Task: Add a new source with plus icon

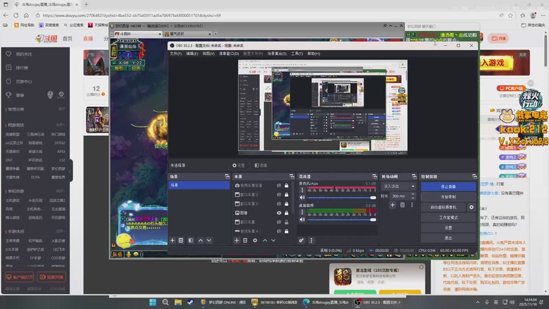Action: 237,240
